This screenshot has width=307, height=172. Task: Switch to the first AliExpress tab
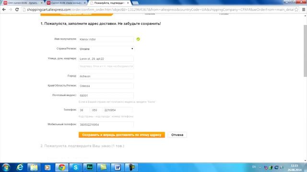tap(23, 3)
